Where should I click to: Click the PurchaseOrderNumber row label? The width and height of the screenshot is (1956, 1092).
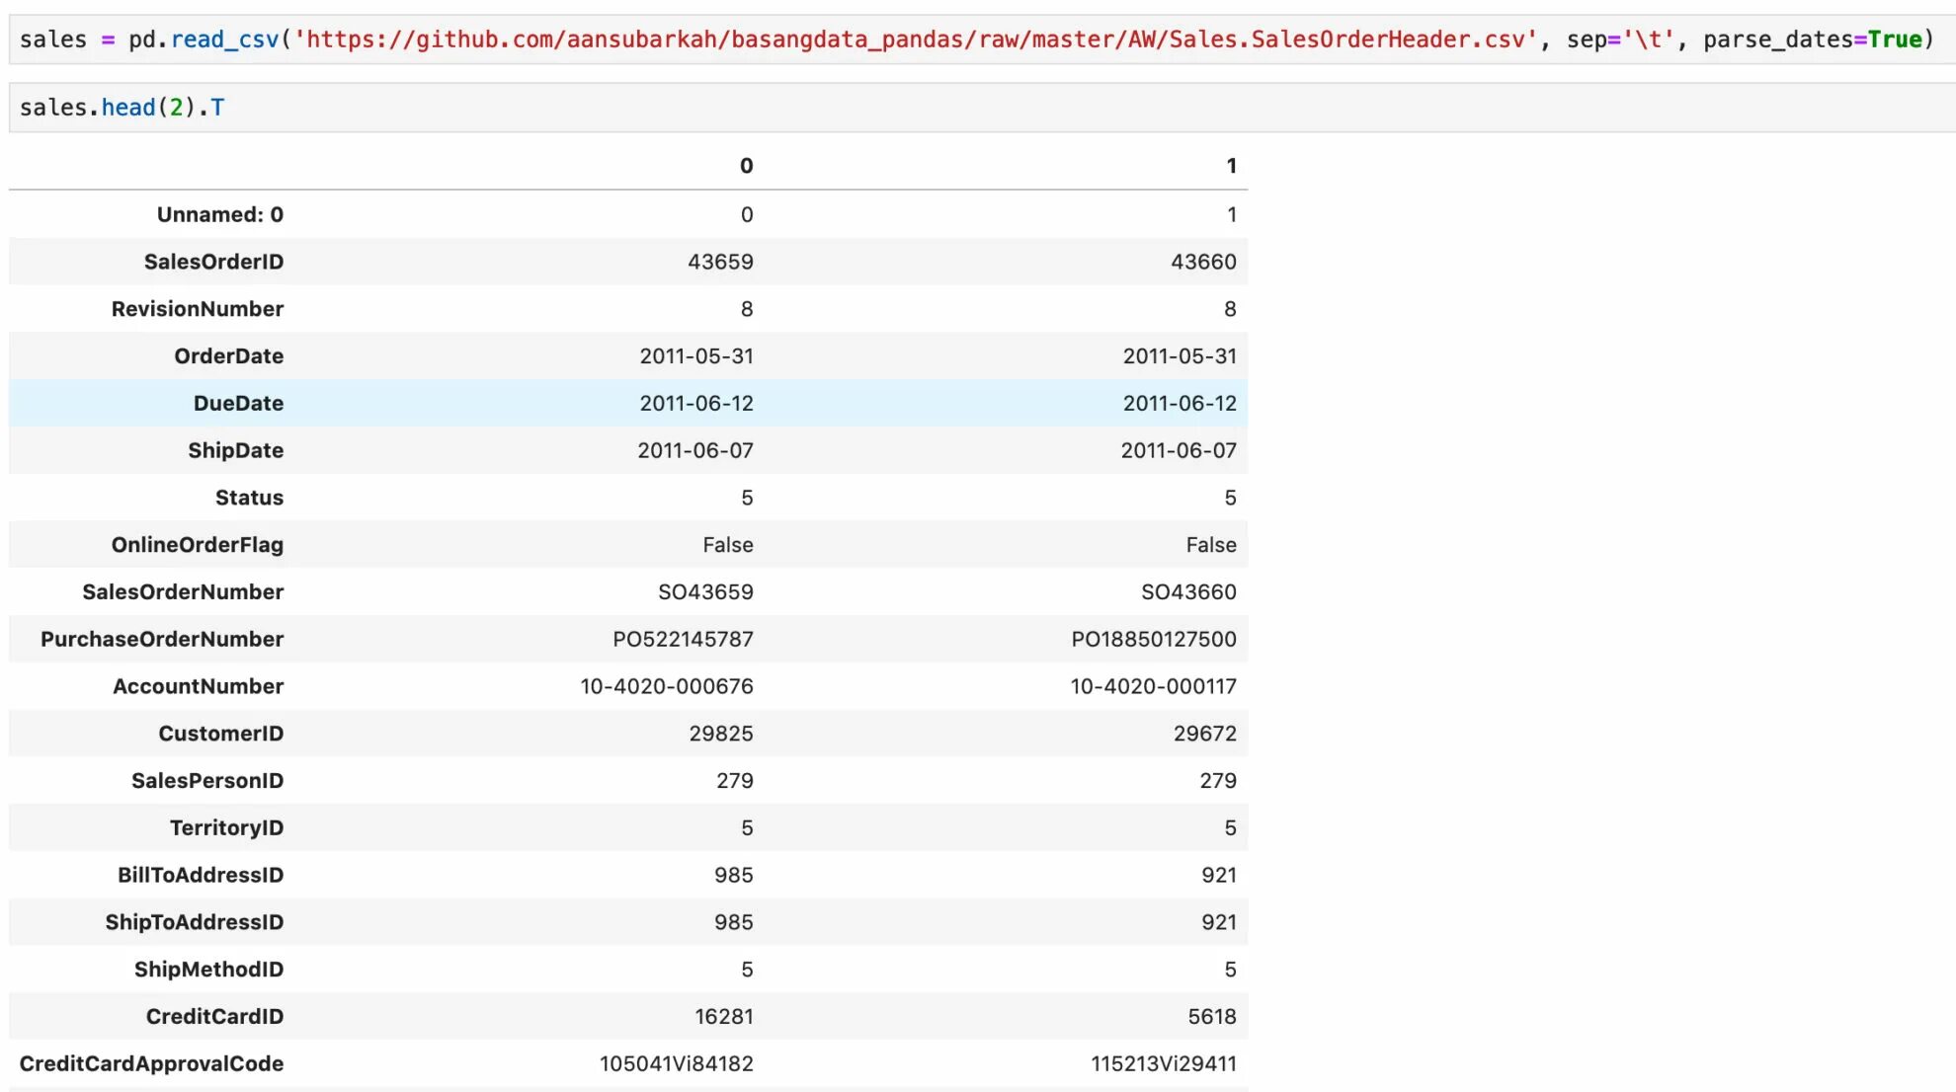tap(162, 639)
